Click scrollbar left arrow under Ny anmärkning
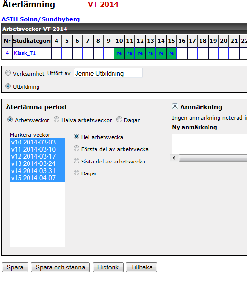This screenshot has height=288, width=247. click(x=174, y=158)
